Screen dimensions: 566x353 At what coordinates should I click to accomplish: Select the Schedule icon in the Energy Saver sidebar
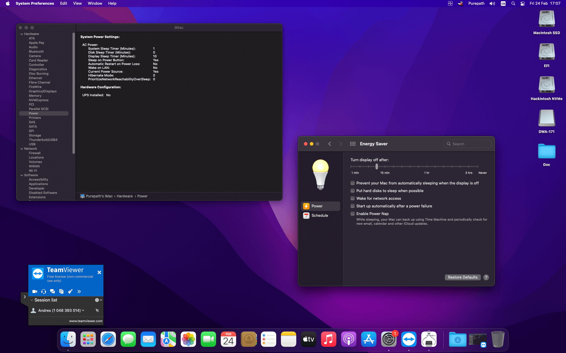click(306, 216)
